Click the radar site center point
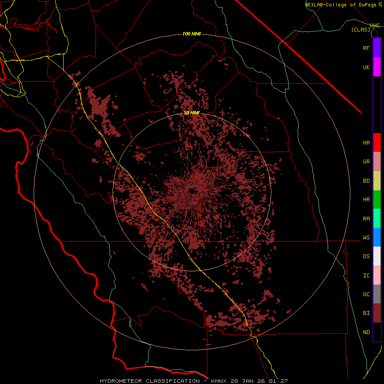 pyautogui.click(x=192, y=191)
